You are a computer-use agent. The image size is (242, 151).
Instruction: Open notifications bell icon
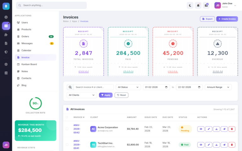coord(198,5)
